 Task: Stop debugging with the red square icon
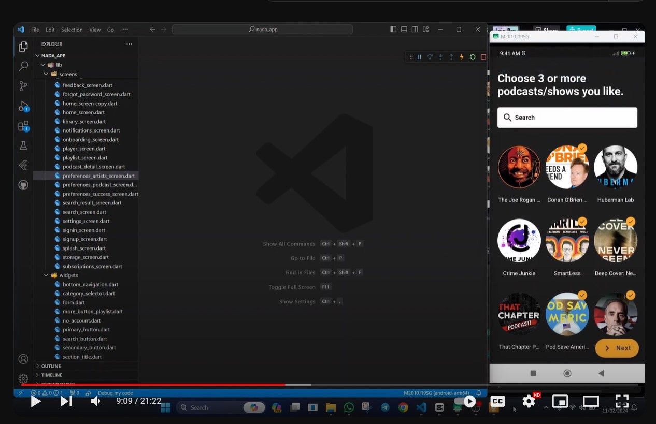click(x=483, y=57)
